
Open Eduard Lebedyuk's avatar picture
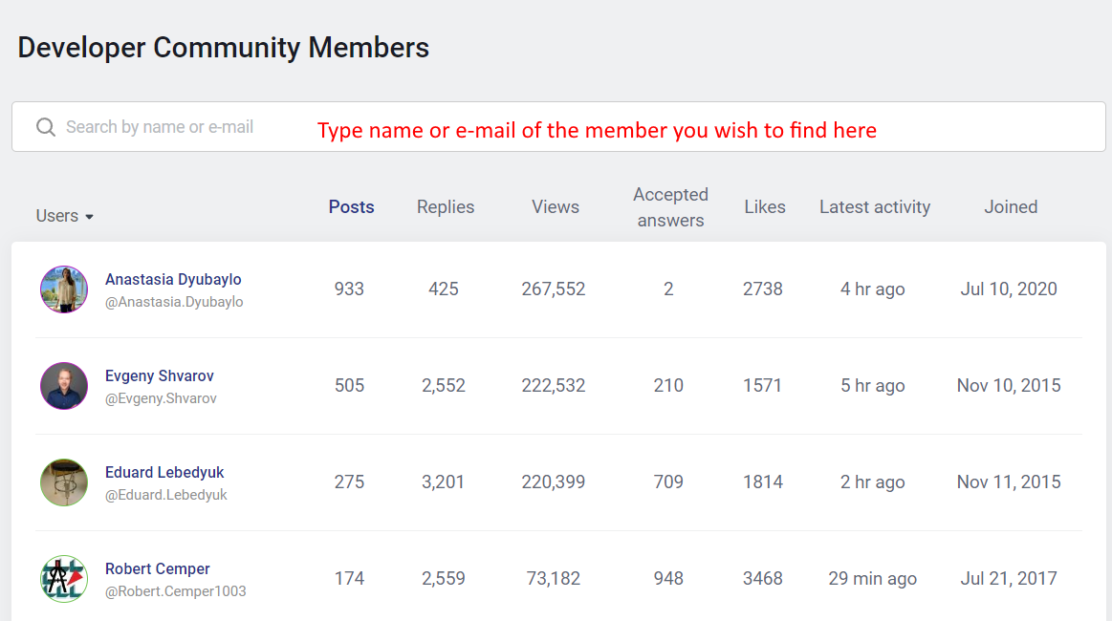64,482
